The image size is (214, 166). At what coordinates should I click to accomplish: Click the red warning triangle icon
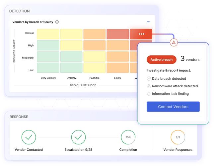[174, 42]
